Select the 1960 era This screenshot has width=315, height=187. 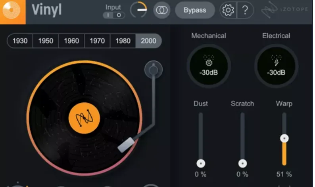[71, 41]
